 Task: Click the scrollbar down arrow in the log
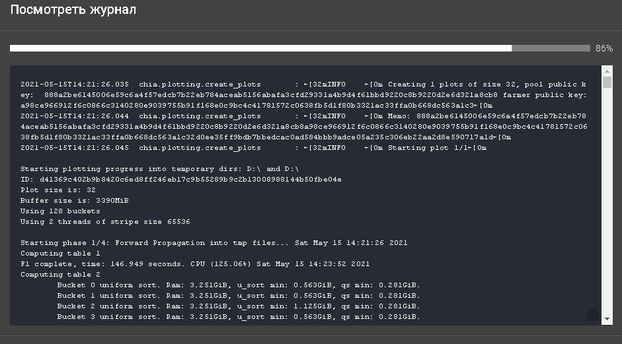(x=607, y=319)
